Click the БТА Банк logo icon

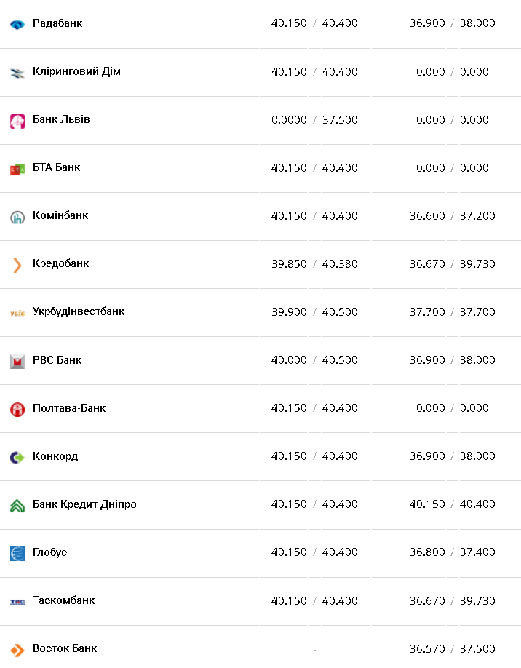pyautogui.click(x=17, y=169)
